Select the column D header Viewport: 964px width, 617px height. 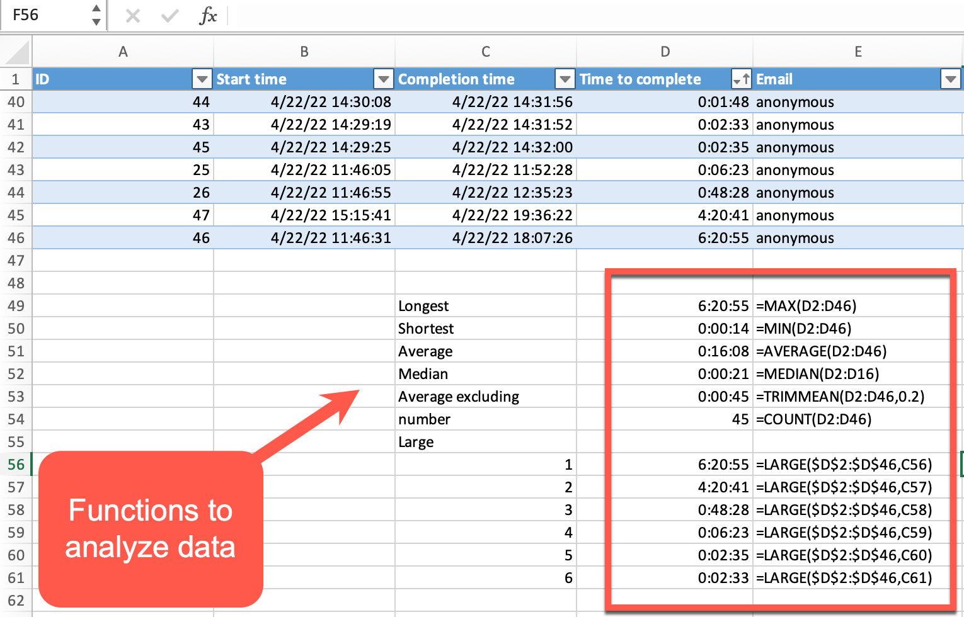point(665,51)
